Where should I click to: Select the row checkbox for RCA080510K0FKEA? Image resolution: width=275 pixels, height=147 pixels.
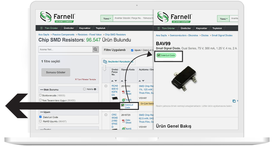click(106, 86)
